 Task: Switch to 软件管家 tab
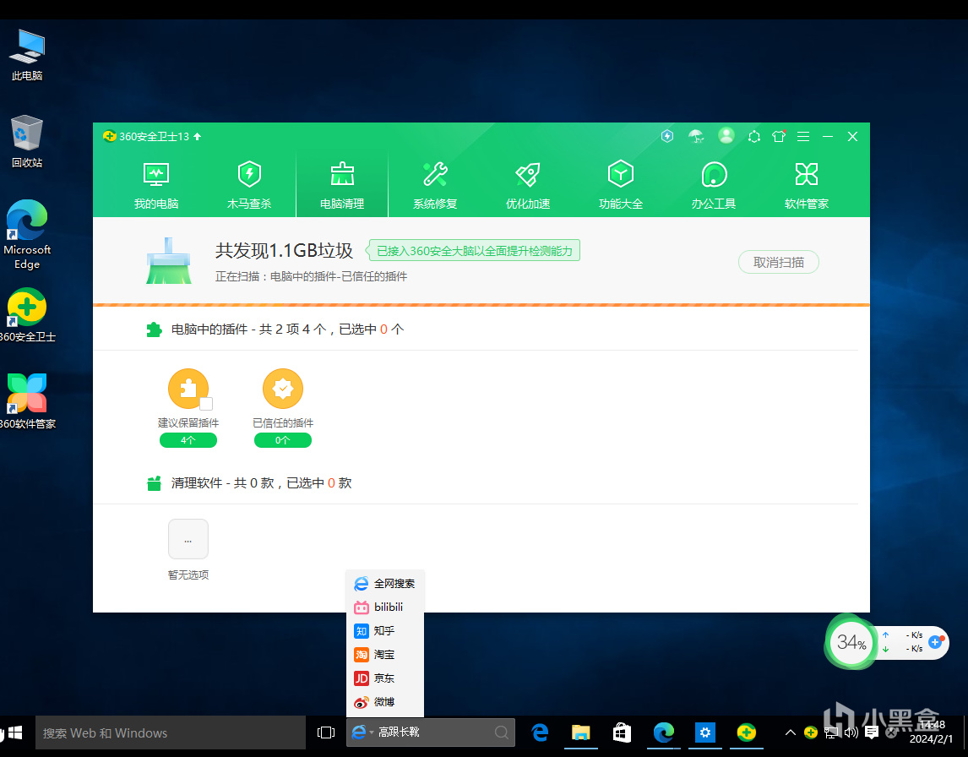coord(807,185)
